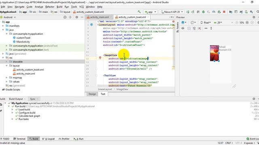
Task: Click the error indicator atop the editor
Action: coord(173,21)
